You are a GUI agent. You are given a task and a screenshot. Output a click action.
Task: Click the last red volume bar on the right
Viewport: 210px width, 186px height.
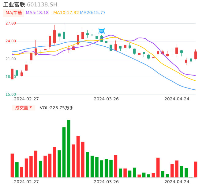pyautogui.click(x=196, y=169)
